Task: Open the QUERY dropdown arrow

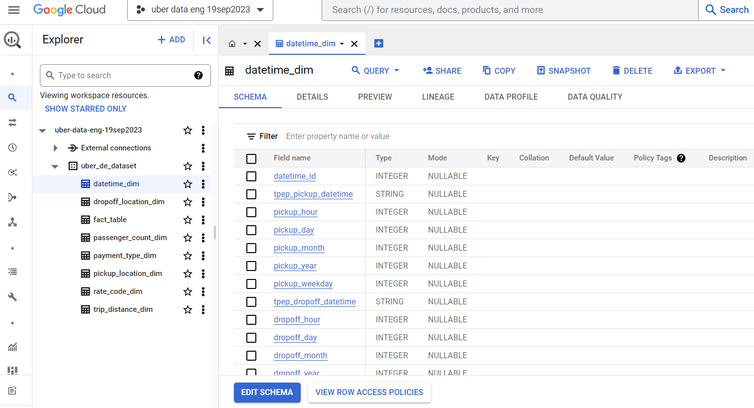Action: [397, 71]
